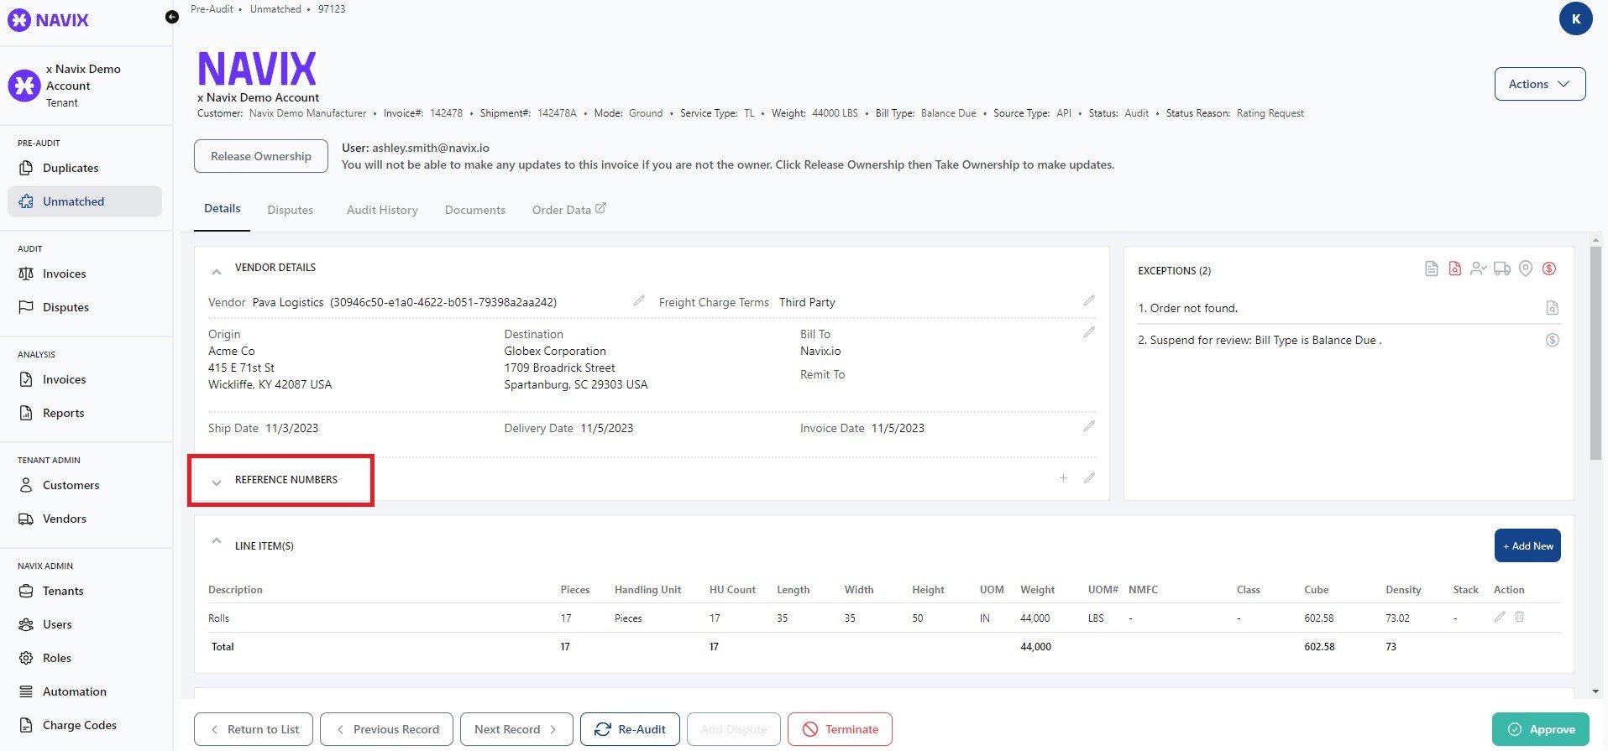1608x751 pixels.
Task: Switch to the Disputes tab
Action: pyautogui.click(x=291, y=210)
